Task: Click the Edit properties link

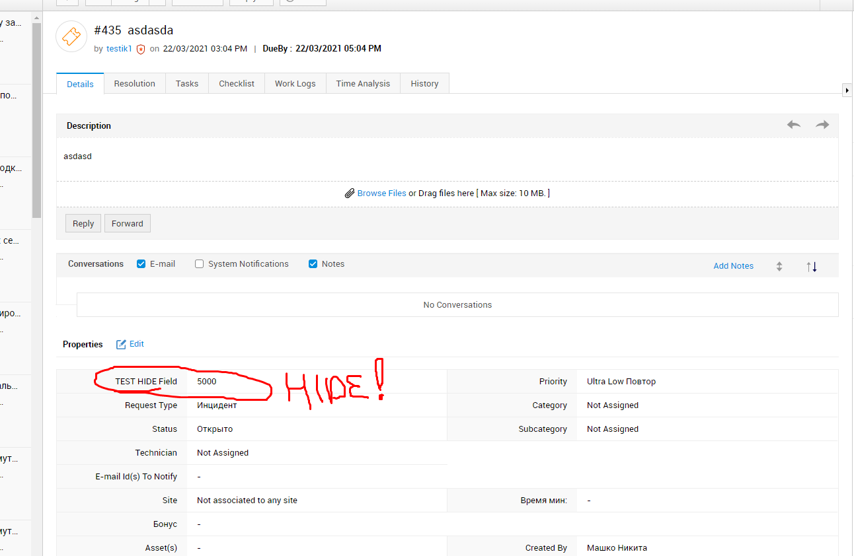Action: [137, 344]
